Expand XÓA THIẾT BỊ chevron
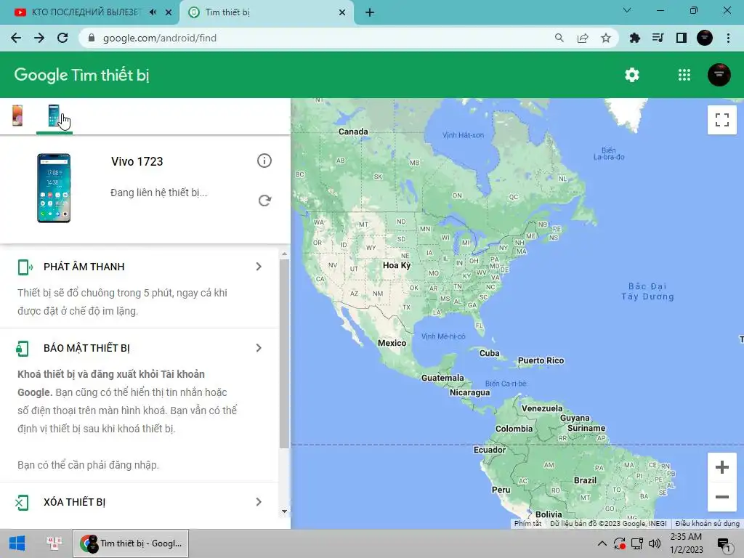 click(259, 502)
